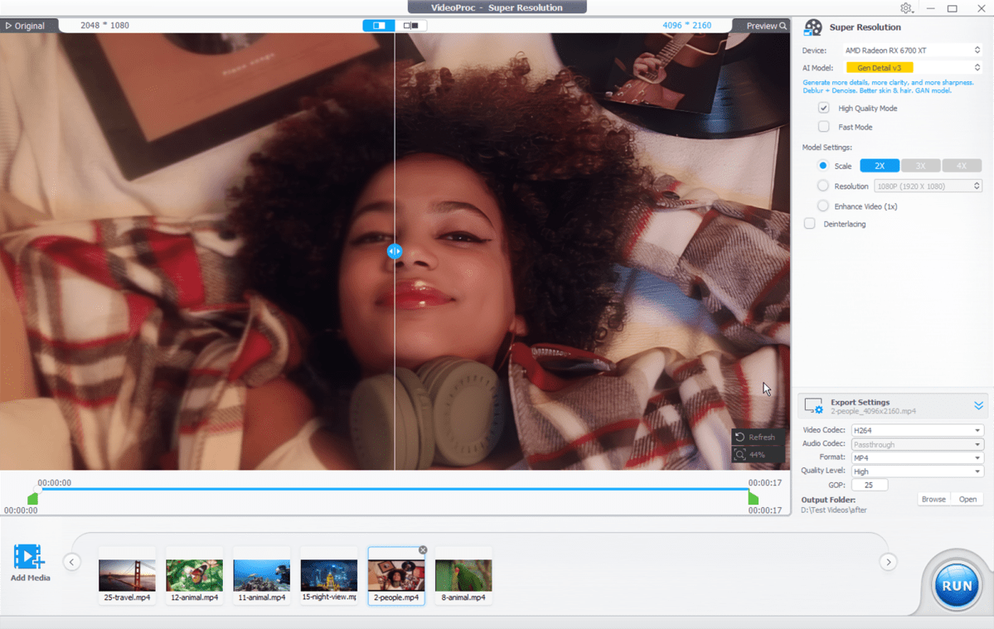Click the Original playback tab
This screenshot has width=994, height=629.
point(25,26)
